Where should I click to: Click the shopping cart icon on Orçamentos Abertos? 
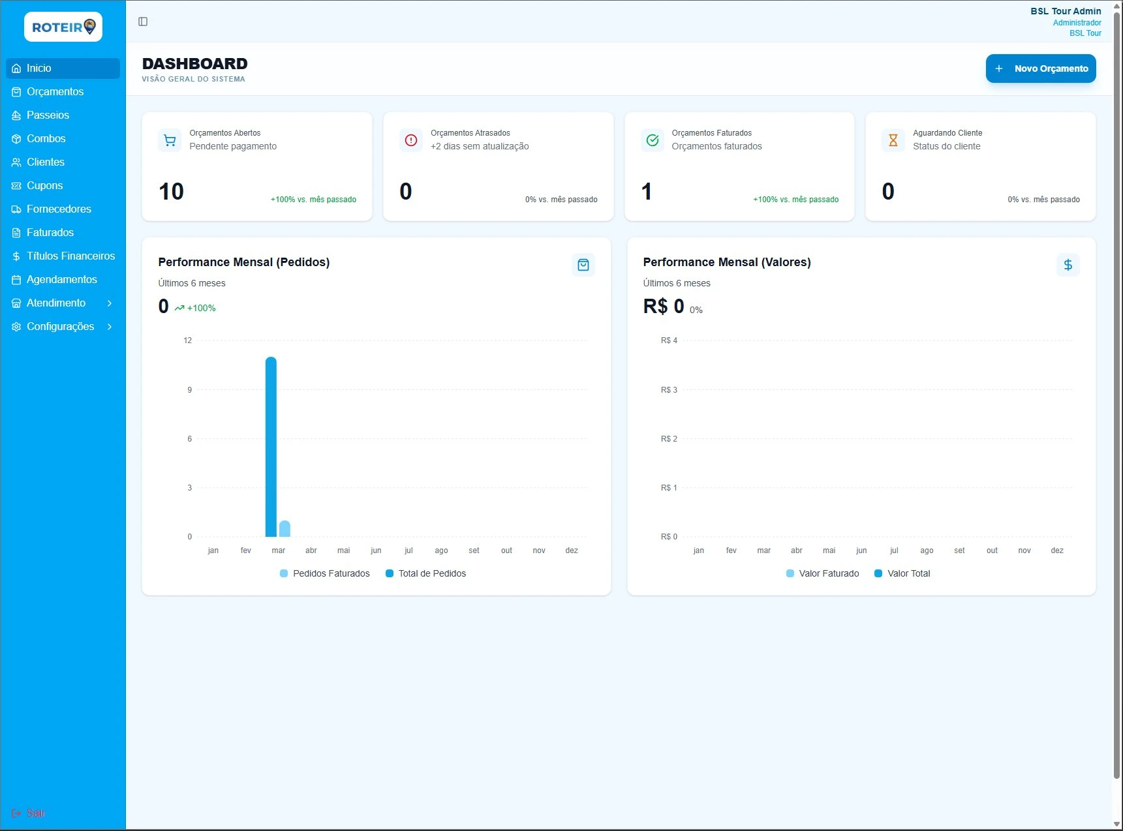(x=170, y=140)
